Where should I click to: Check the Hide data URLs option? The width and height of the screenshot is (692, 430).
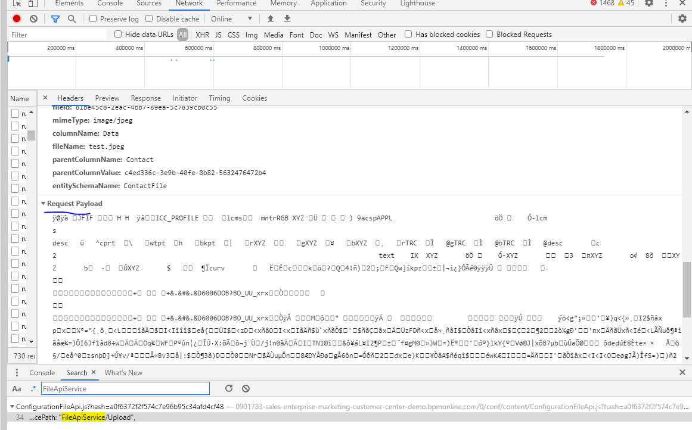117,34
